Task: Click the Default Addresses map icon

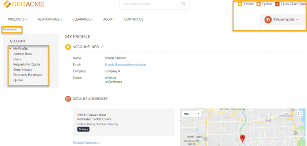Action: click(x=68, y=99)
